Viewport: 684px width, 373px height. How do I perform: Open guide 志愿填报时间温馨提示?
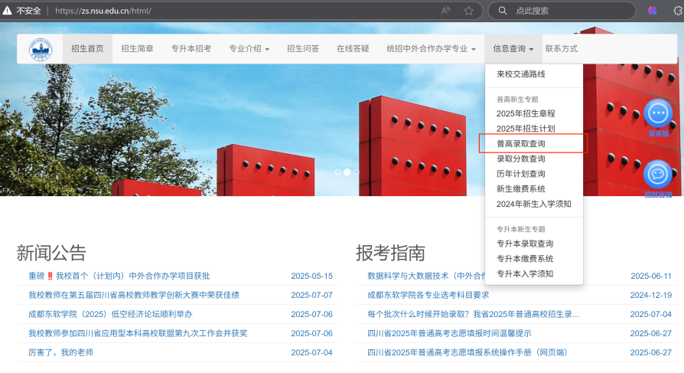[449, 334]
